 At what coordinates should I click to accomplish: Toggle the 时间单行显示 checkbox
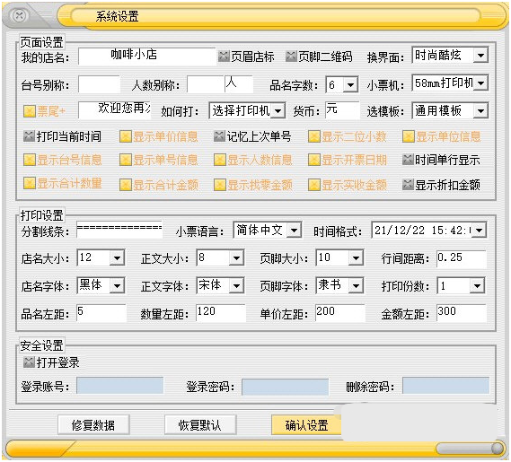(x=408, y=160)
